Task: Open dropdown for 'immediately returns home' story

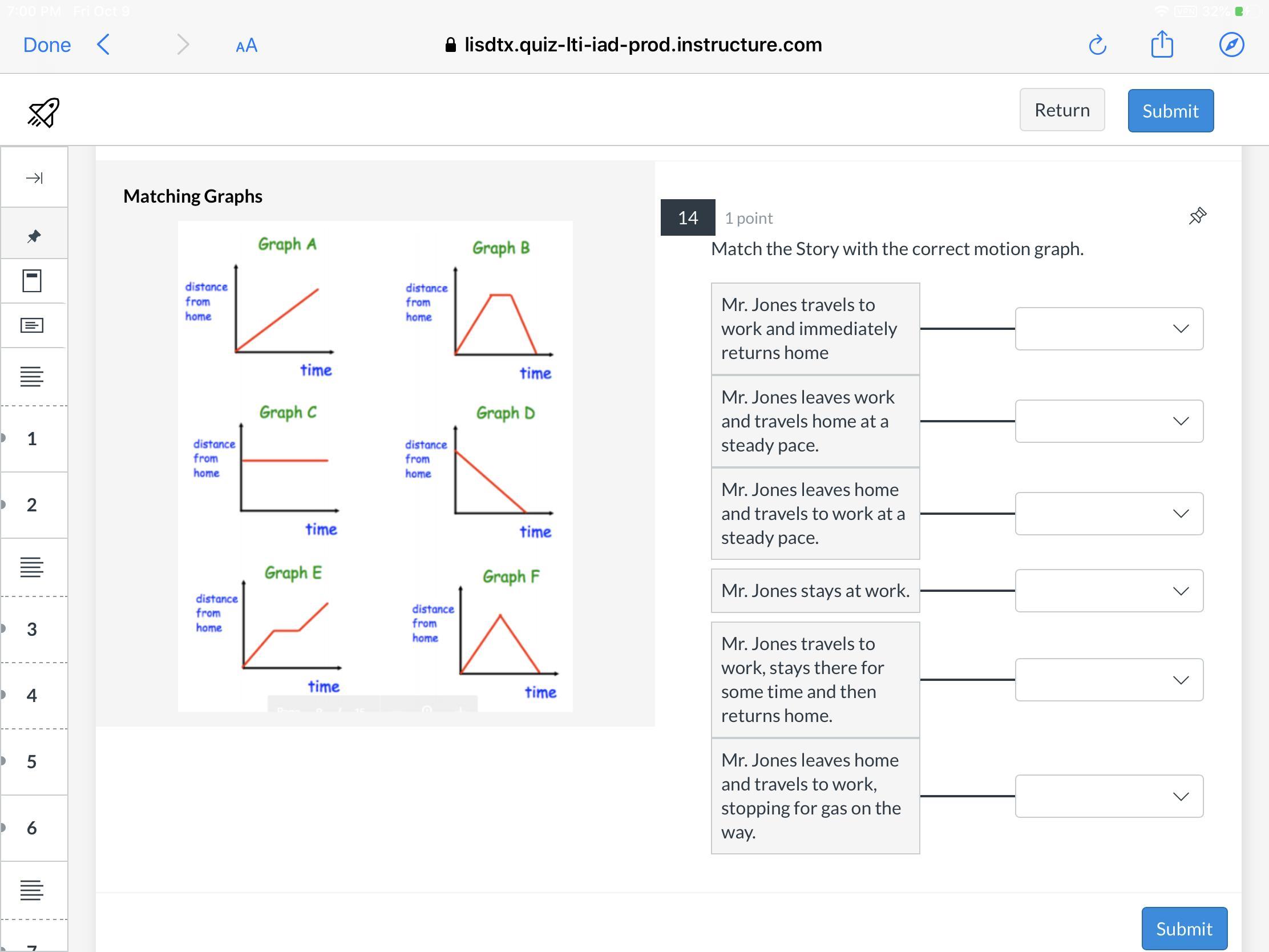Action: [1108, 329]
